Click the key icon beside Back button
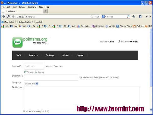The image size is (153, 115). click(x=8, y=17)
